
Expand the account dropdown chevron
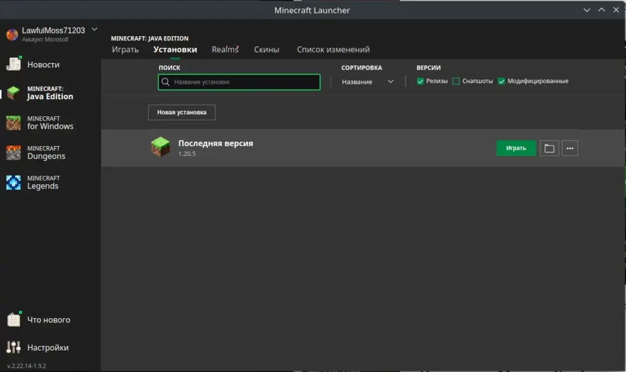pos(95,29)
